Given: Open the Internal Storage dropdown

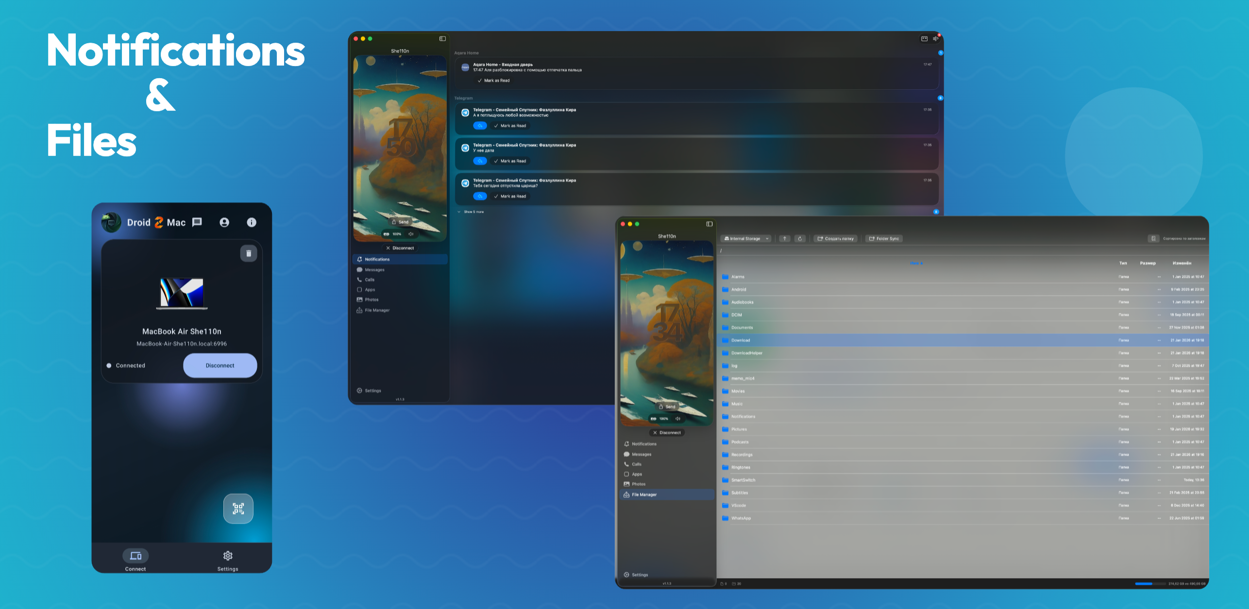Looking at the screenshot, I should click(x=746, y=239).
